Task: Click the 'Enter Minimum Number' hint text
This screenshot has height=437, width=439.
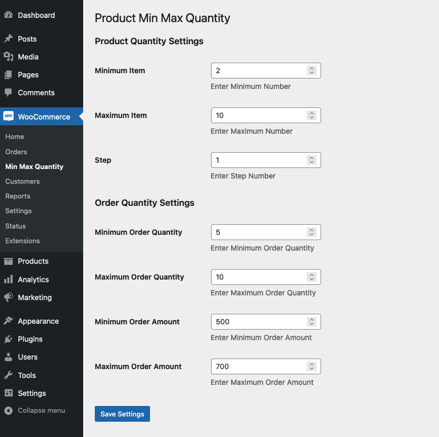Action: [x=251, y=86]
